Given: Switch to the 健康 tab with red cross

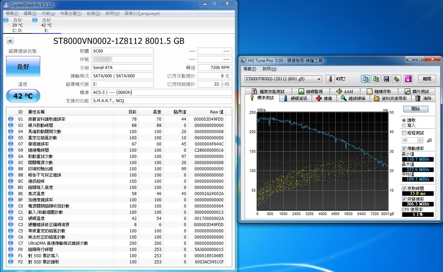Looking at the screenshot, I should 324,98.
